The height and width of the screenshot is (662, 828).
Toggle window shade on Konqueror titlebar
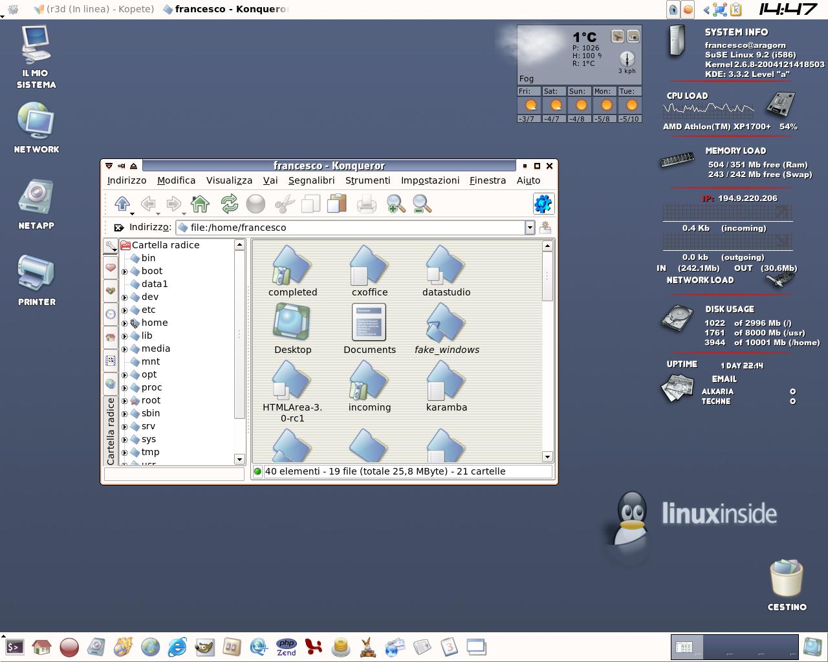click(x=133, y=165)
